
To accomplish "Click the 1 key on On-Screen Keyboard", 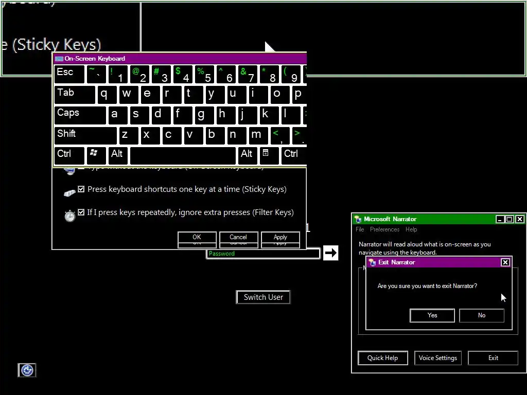I will 118,74.
